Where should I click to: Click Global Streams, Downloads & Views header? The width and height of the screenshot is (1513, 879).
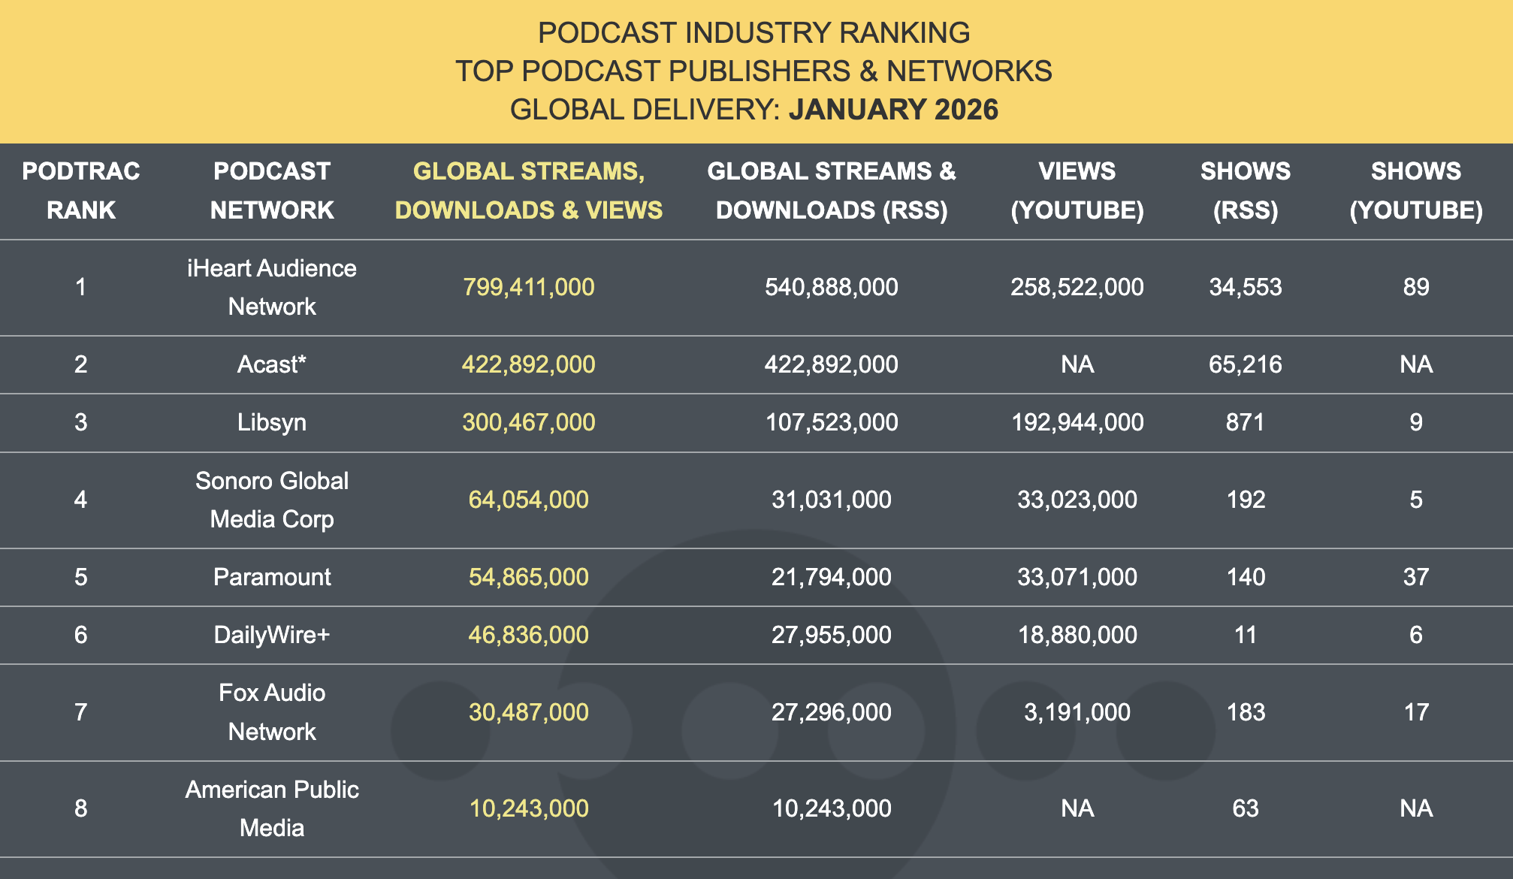529,190
